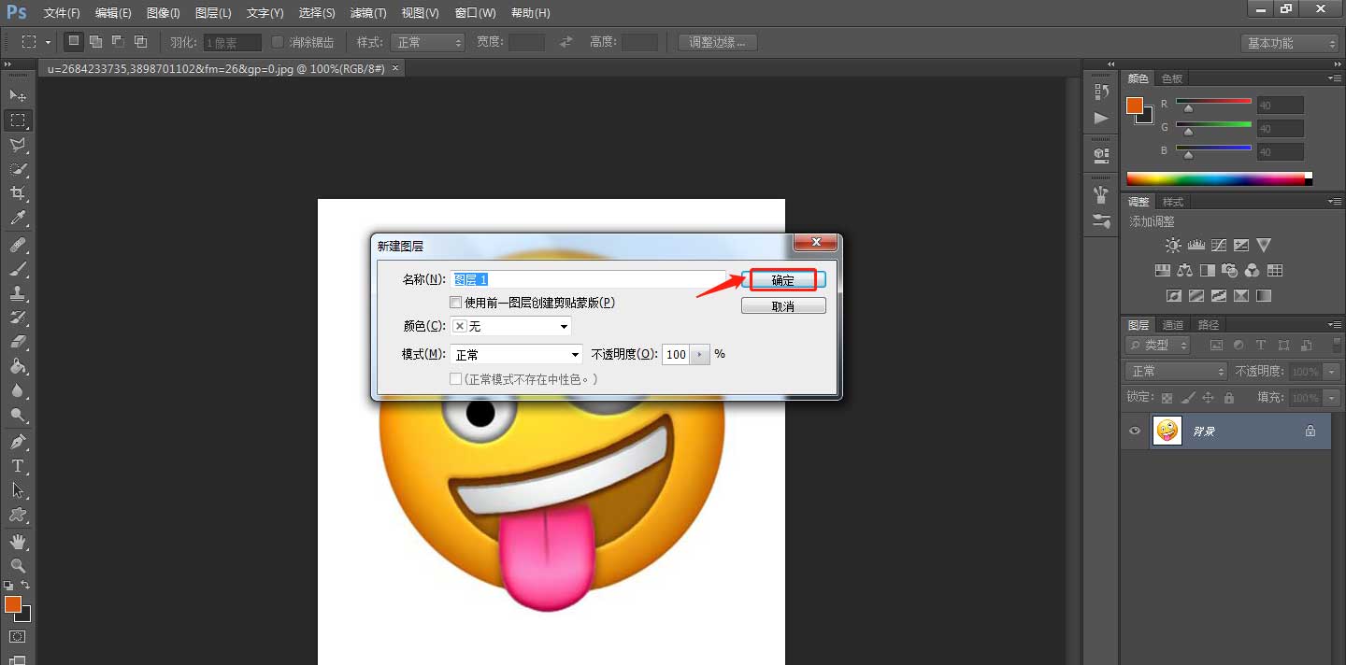The image size is (1346, 665).
Task: Click the 取消 button
Action: [x=783, y=304]
